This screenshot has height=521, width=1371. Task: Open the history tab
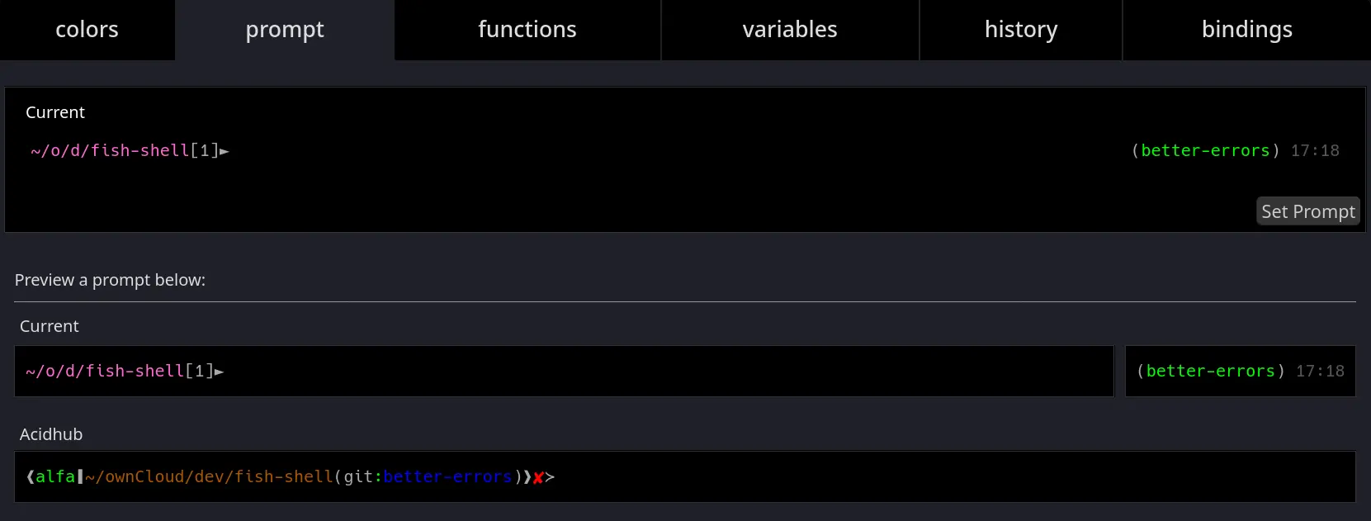(x=1021, y=30)
